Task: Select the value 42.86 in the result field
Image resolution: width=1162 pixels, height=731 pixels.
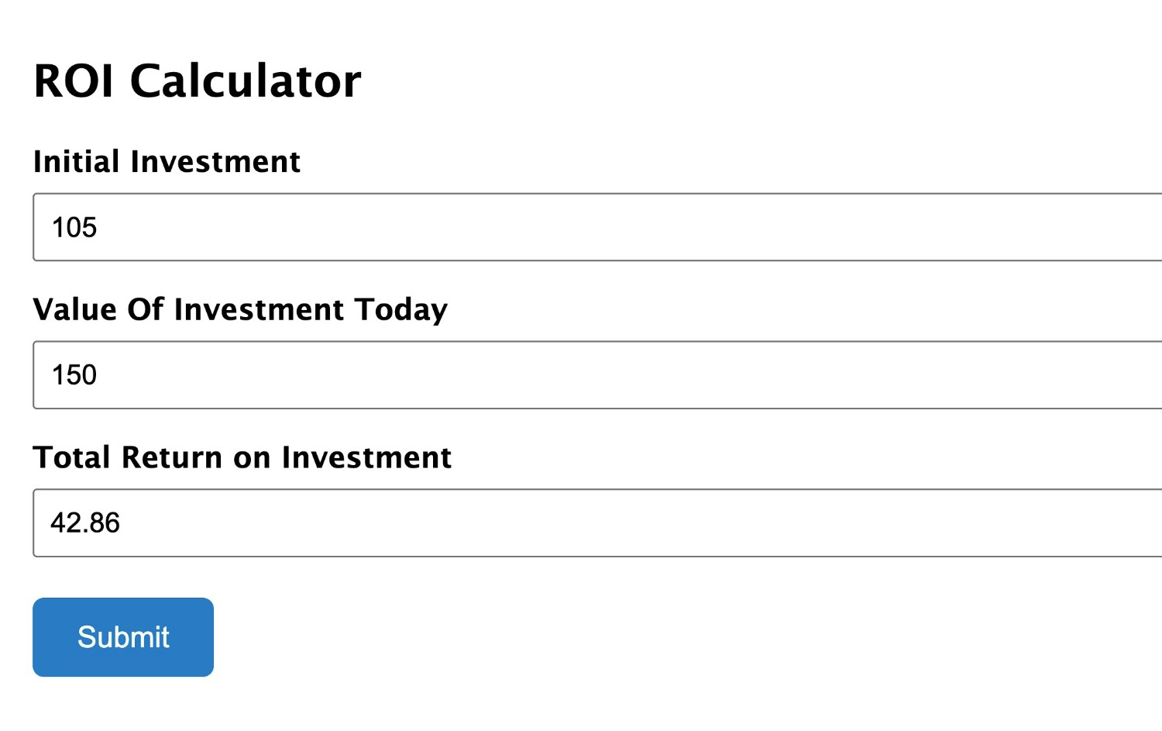Action: (87, 523)
